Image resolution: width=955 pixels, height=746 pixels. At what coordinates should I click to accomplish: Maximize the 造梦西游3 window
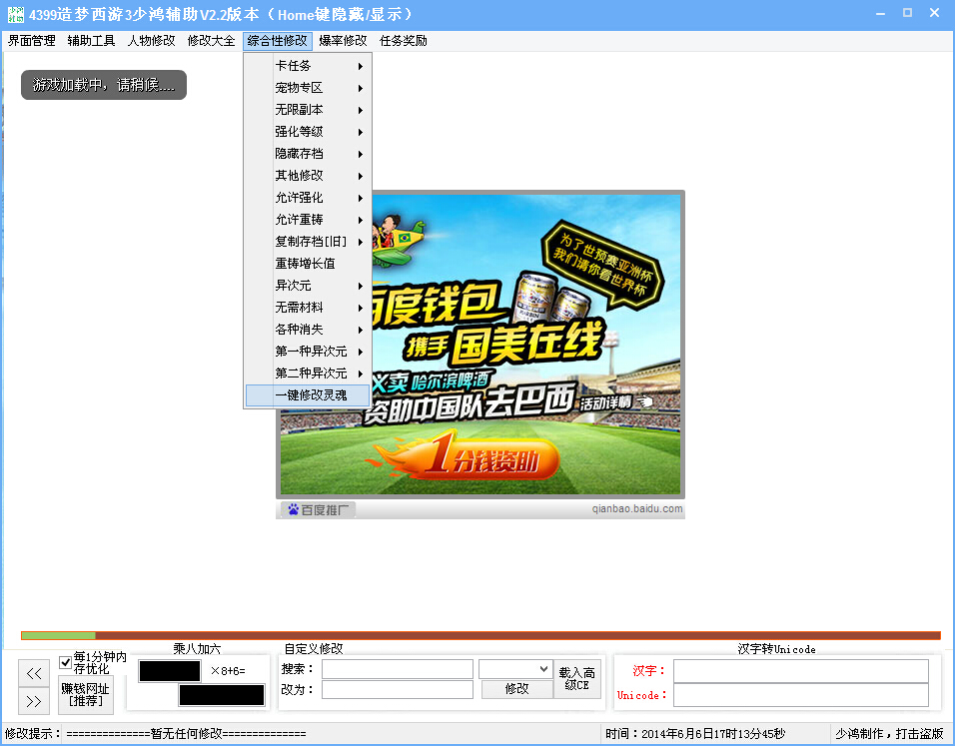point(907,13)
